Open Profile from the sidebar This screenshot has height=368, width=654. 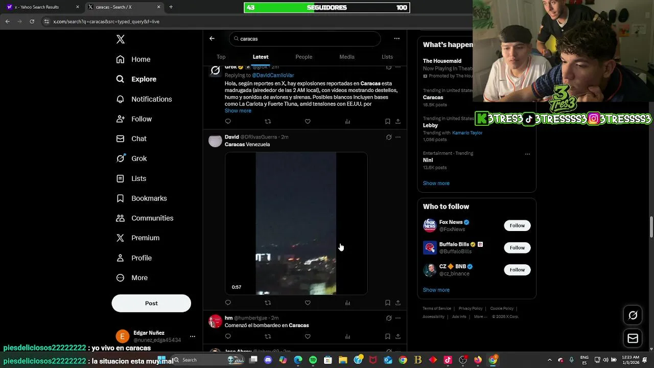134,258
